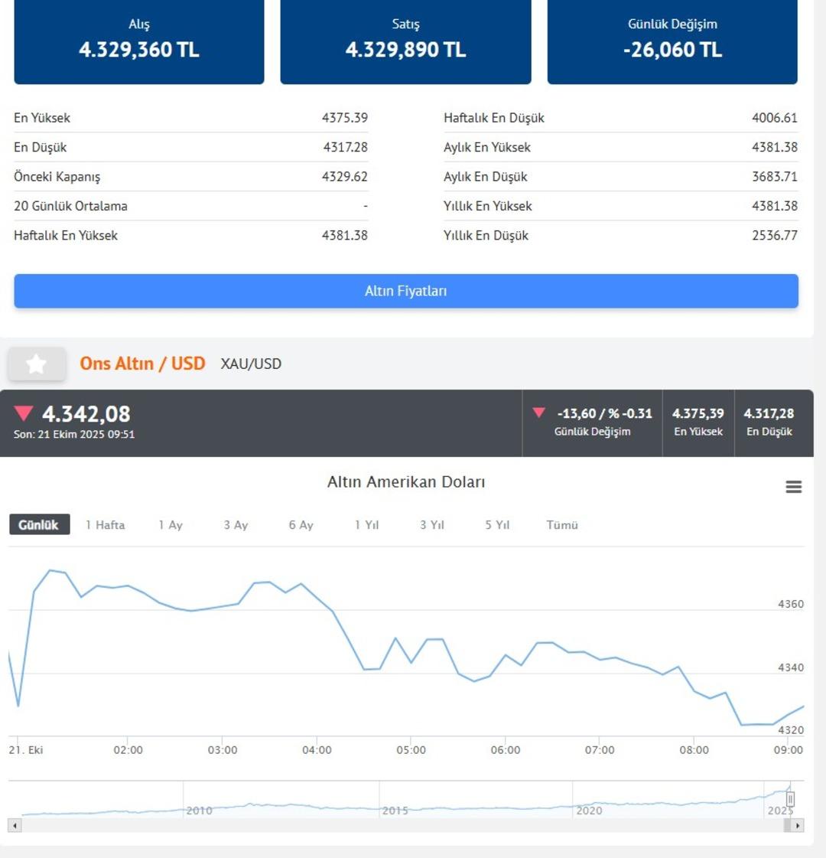Click the Satış price card
Screen dimensions: 826x858
(x=405, y=41)
